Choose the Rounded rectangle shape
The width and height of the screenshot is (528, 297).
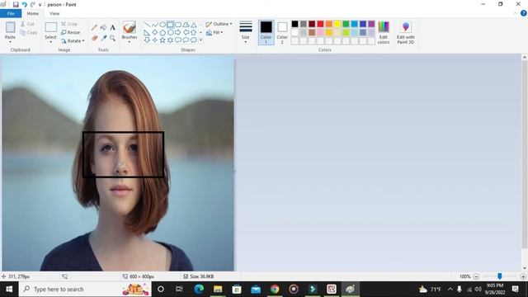(x=178, y=25)
